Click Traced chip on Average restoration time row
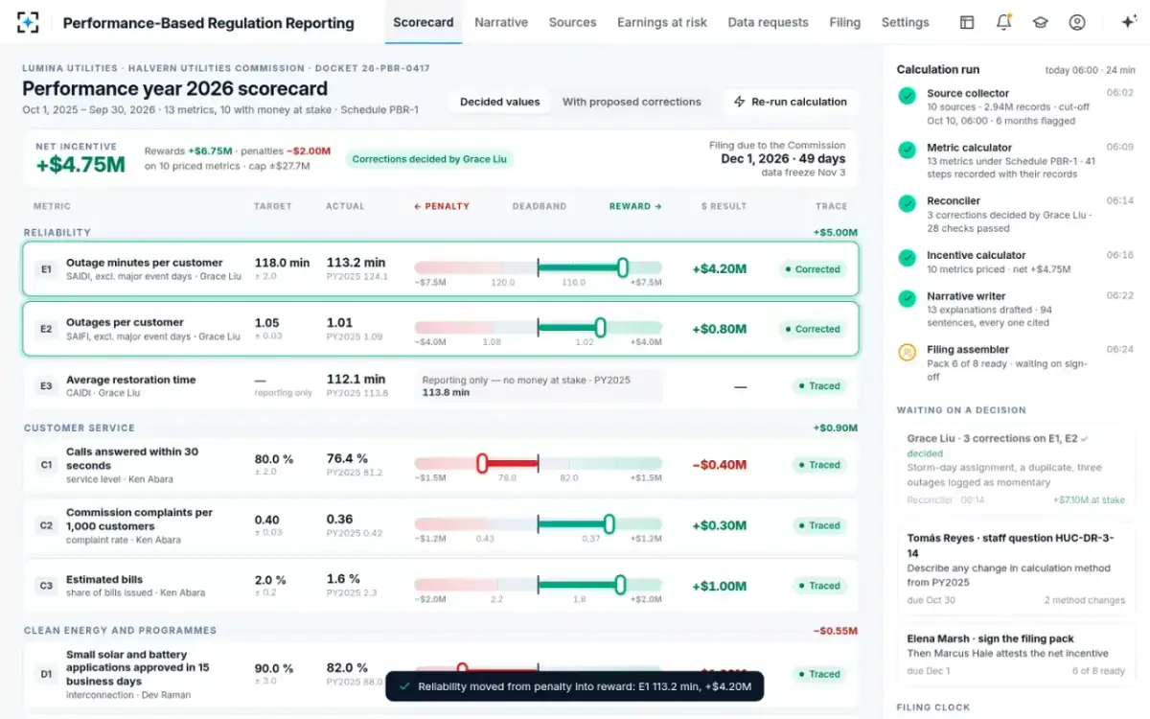 [819, 386]
